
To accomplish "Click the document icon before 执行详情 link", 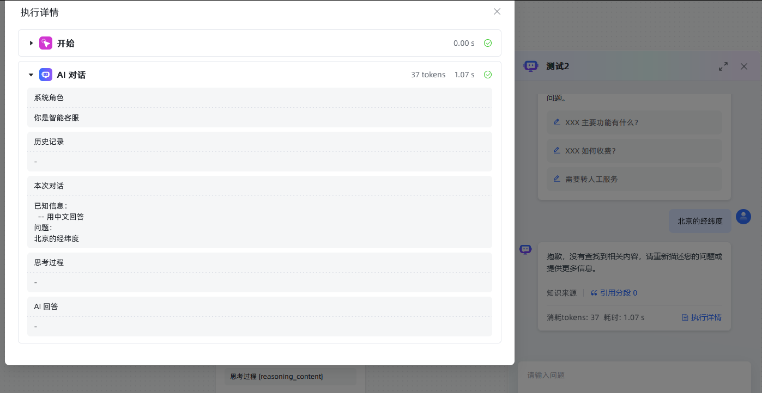I will point(685,317).
